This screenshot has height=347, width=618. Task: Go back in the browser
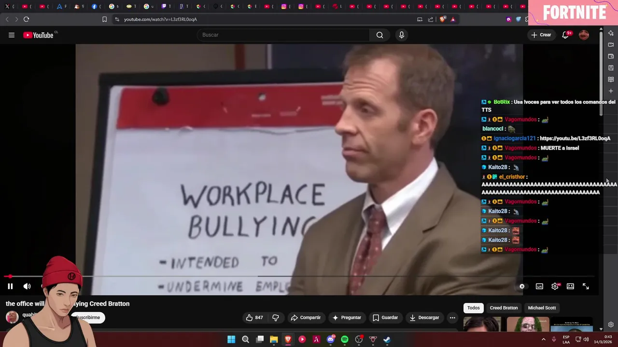click(7, 19)
